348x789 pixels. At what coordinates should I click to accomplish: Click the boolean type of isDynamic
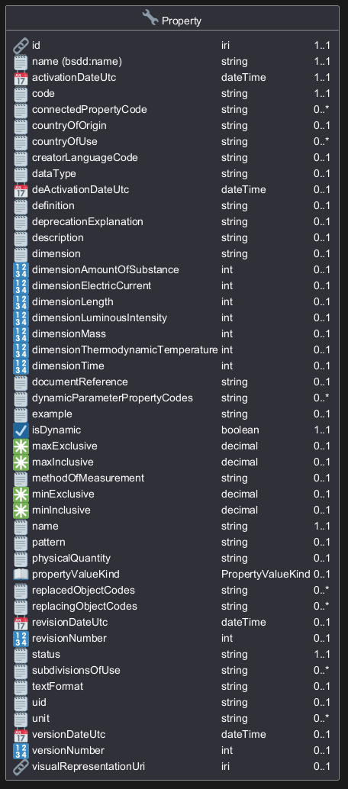pyautogui.click(x=240, y=430)
